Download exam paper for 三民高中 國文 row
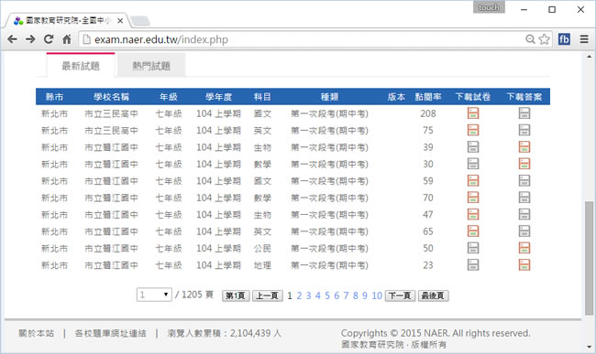Viewport: 596px width, 354px height. click(473, 113)
